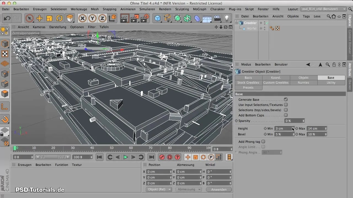353x198 pixels.
Task: Switch to Stock Greebles tab
Action: 248,82
